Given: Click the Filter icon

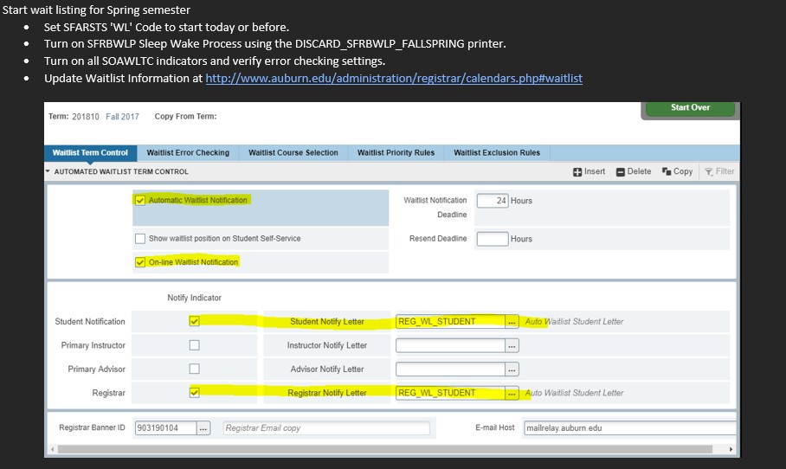Looking at the screenshot, I should 709,171.
